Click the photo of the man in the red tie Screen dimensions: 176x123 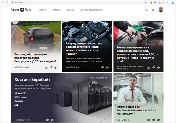click(138, 89)
